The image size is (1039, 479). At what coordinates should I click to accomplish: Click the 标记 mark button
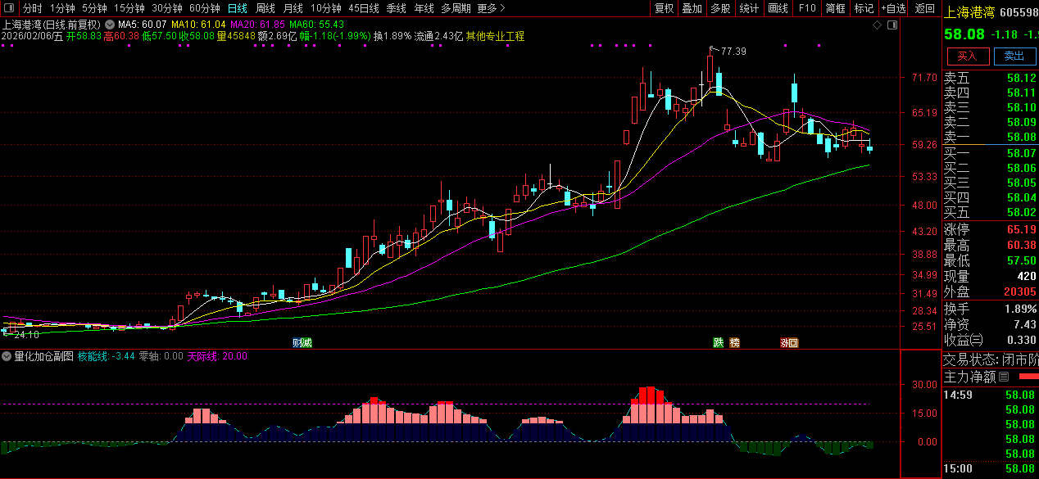864,8
